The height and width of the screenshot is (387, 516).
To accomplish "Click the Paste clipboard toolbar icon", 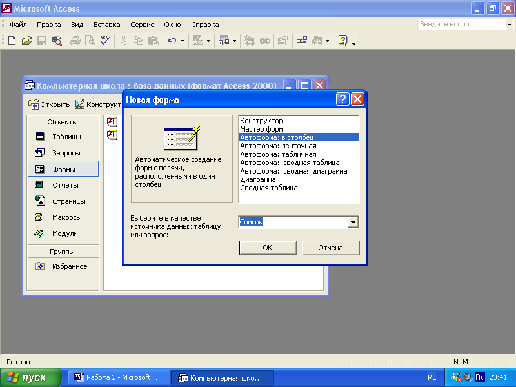I will [154, 41].
